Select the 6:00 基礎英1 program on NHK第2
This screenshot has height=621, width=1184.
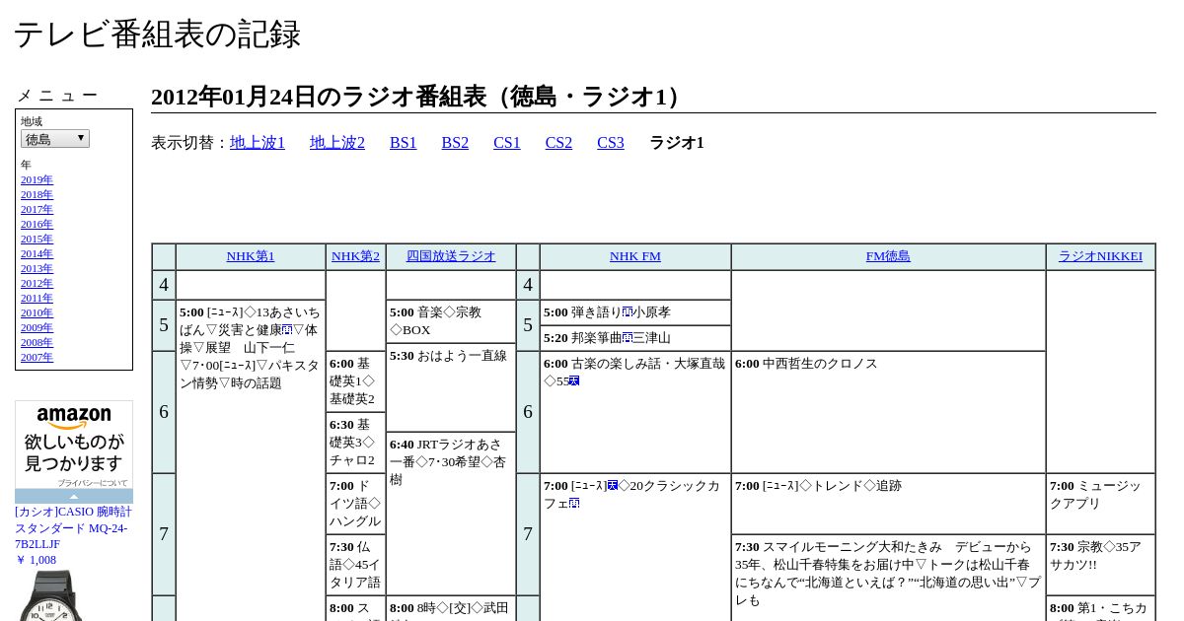point(355,381)
